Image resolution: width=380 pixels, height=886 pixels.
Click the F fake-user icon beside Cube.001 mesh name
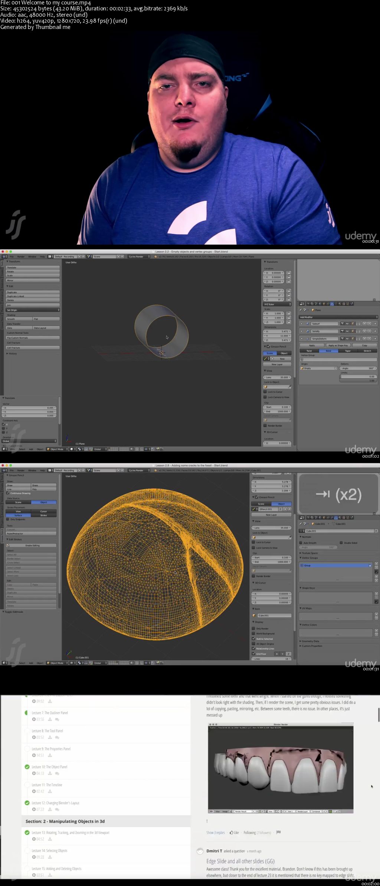(x=376, y=531)
